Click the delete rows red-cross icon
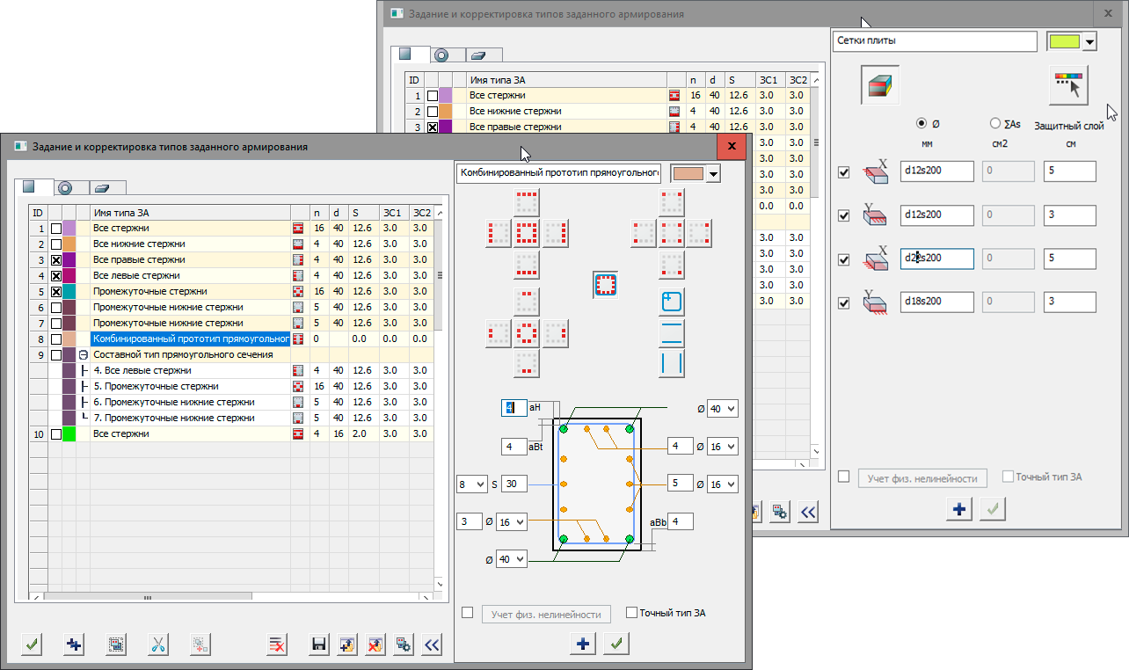The image size is (1129, 670). click(x=277, y=645)
